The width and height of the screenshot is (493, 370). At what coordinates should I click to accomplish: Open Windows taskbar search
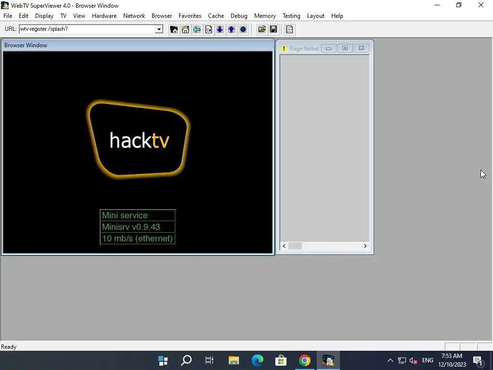tap(186, 360)
